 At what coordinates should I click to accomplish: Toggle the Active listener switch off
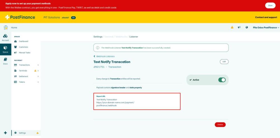[x=222, y=80]
